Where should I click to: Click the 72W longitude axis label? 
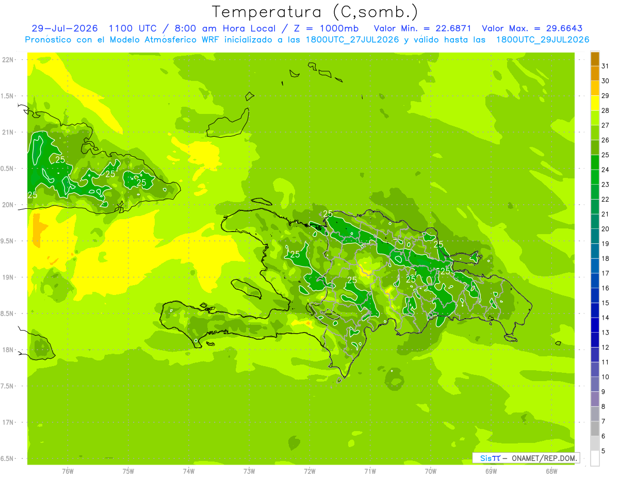[309, 471]
